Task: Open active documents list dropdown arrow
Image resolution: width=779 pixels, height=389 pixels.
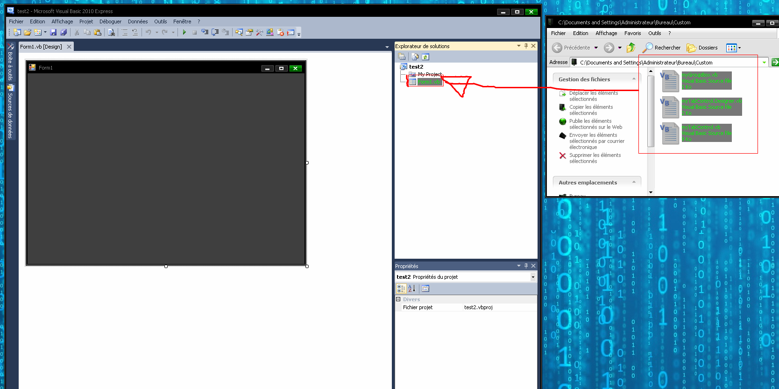Action: pos(387,47)
